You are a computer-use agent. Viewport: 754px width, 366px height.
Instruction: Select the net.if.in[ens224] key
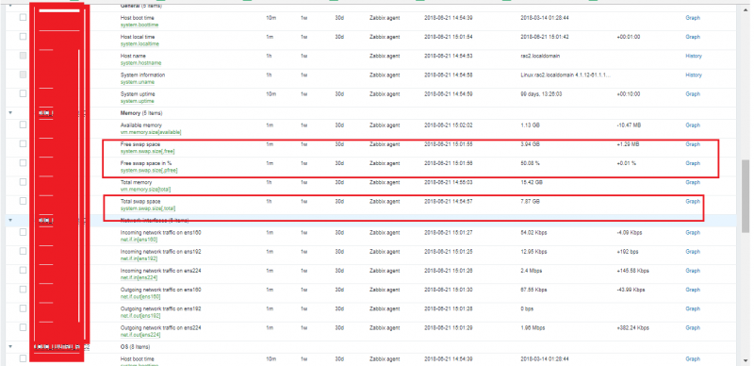click(139, 277)
